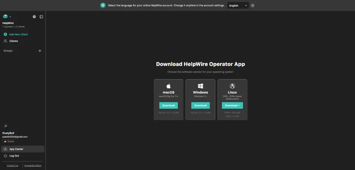Click the plus icon next to Add New Client
Viewport: 355px width, 170px height.
pos(5,34)
